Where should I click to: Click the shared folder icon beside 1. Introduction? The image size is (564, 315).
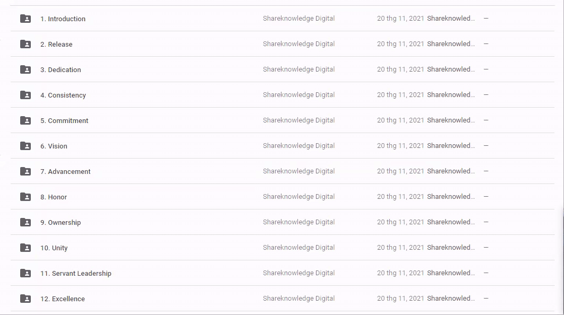pyautogui.click(x=25, y=19)
